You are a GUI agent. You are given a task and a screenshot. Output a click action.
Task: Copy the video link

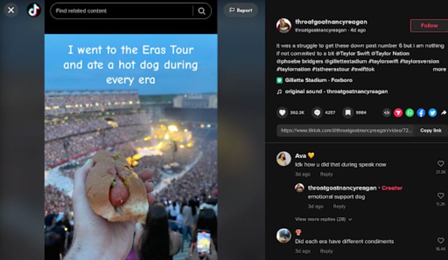(430, 130)
